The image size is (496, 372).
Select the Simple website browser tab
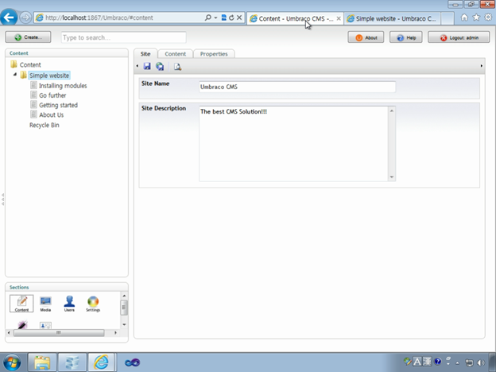pyautogui.click(x=392, y=18)
